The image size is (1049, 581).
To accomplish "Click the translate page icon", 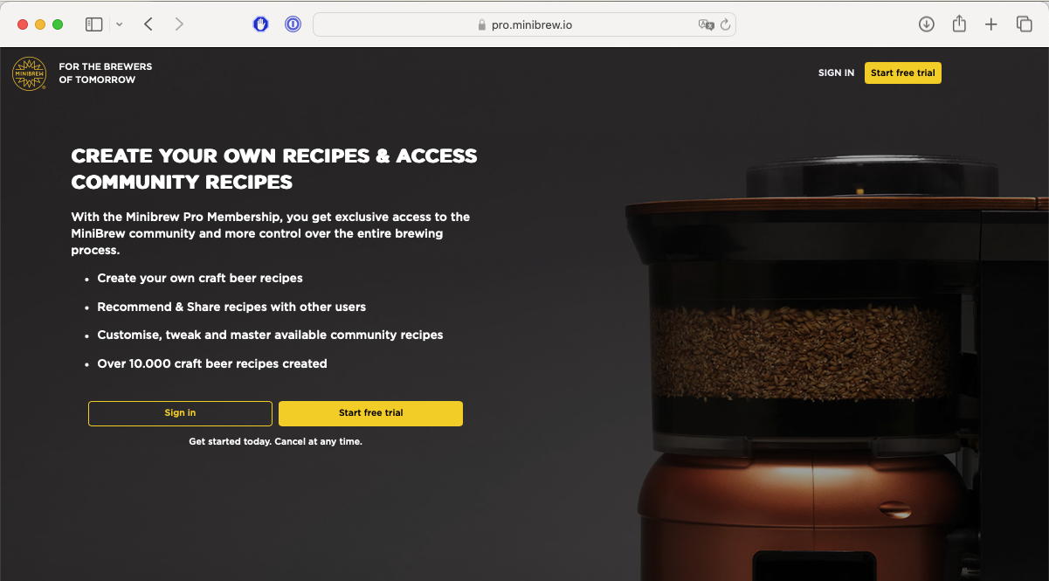I will click(706, 24).
